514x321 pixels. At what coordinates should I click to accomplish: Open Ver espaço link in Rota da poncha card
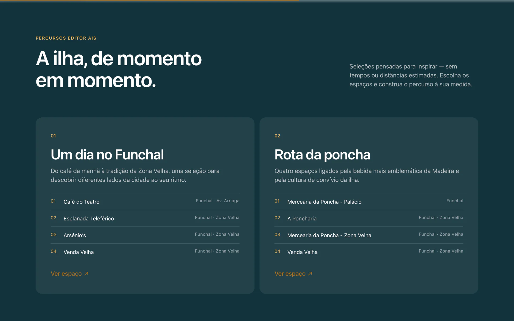coord(293,274)
